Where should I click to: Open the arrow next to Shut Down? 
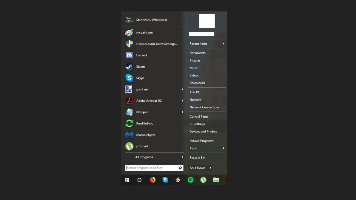click(x=211, y=168)
